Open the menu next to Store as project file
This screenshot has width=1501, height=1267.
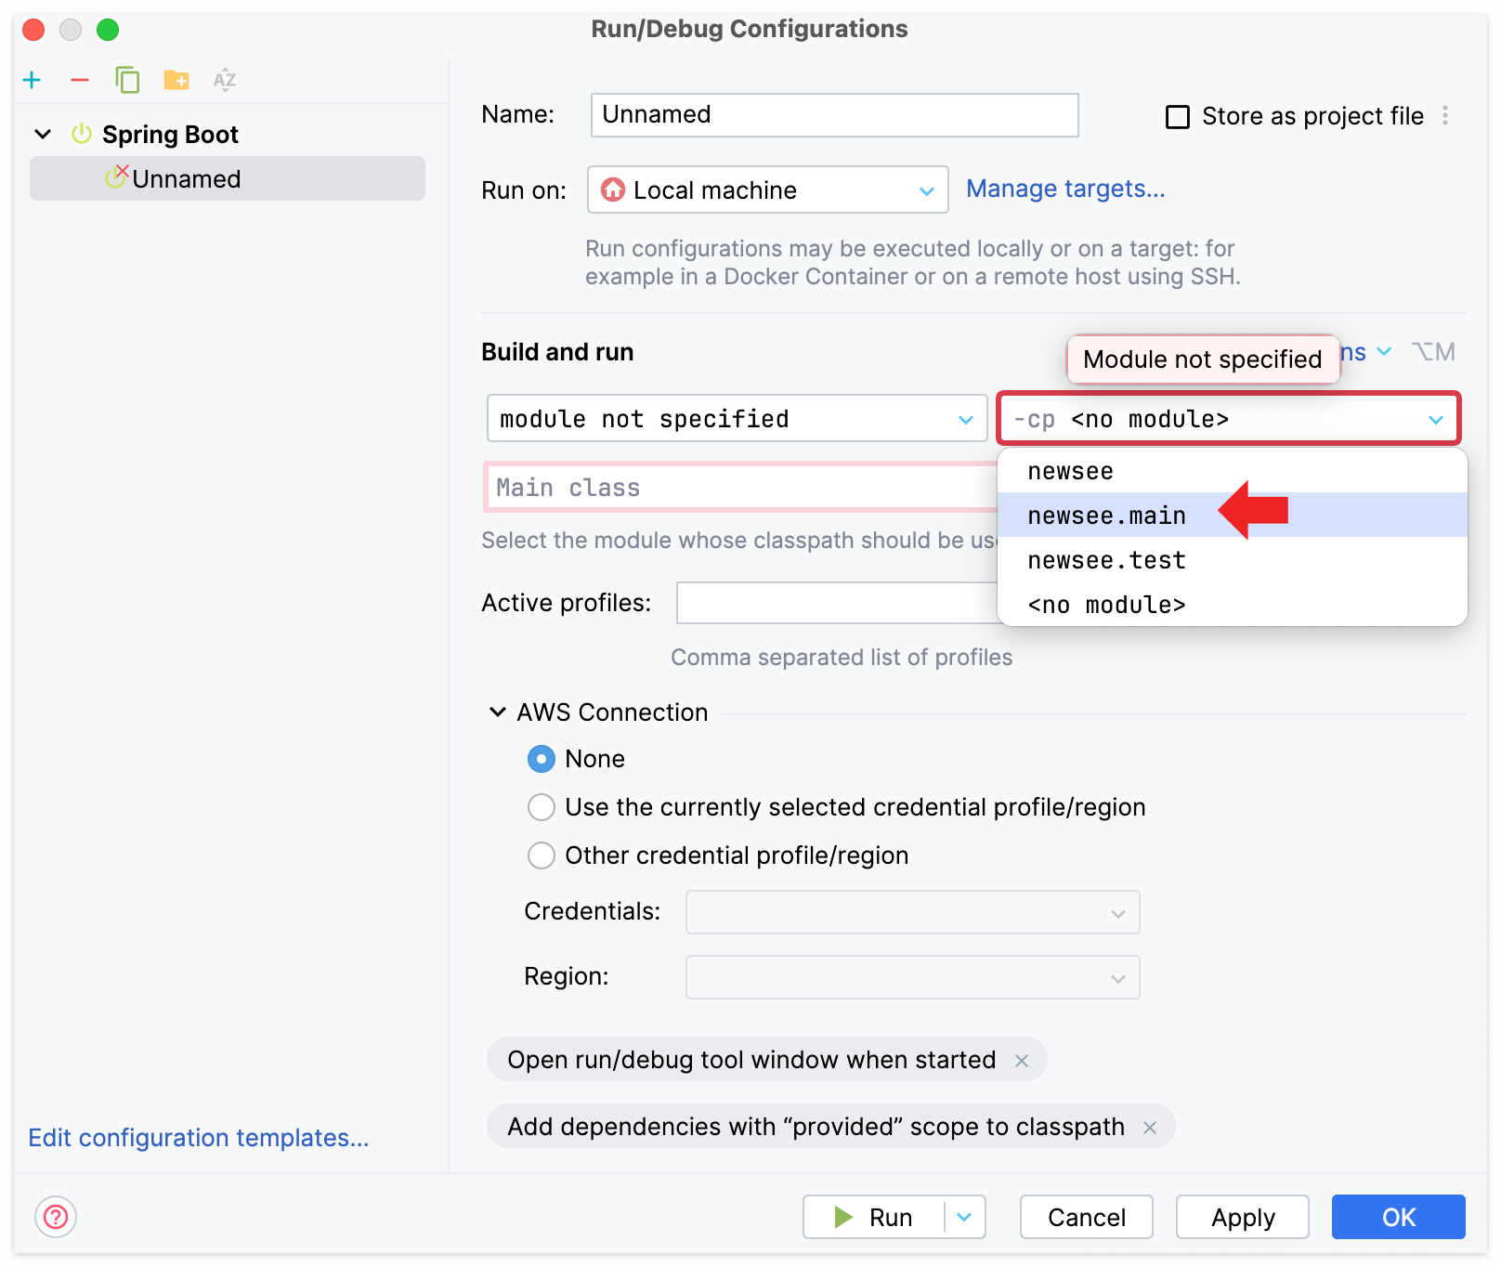(1445, 115)
